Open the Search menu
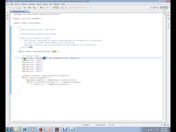 pyautogui.click(x=39, y=4)
